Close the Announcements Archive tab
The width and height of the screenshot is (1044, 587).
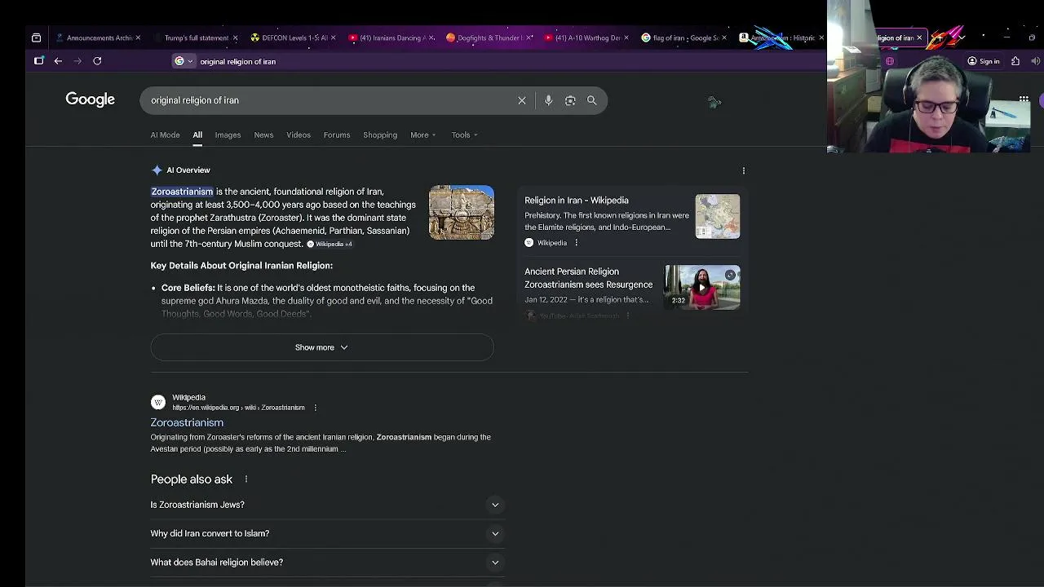[138, 38]
